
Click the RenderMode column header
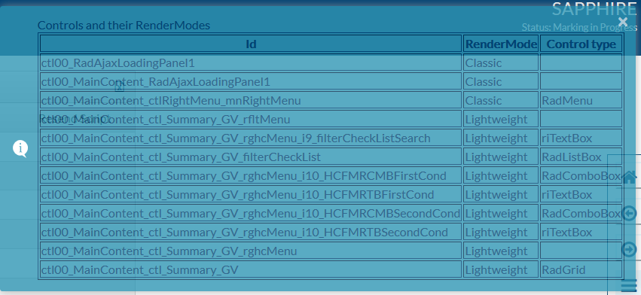[x=501, y=44]
